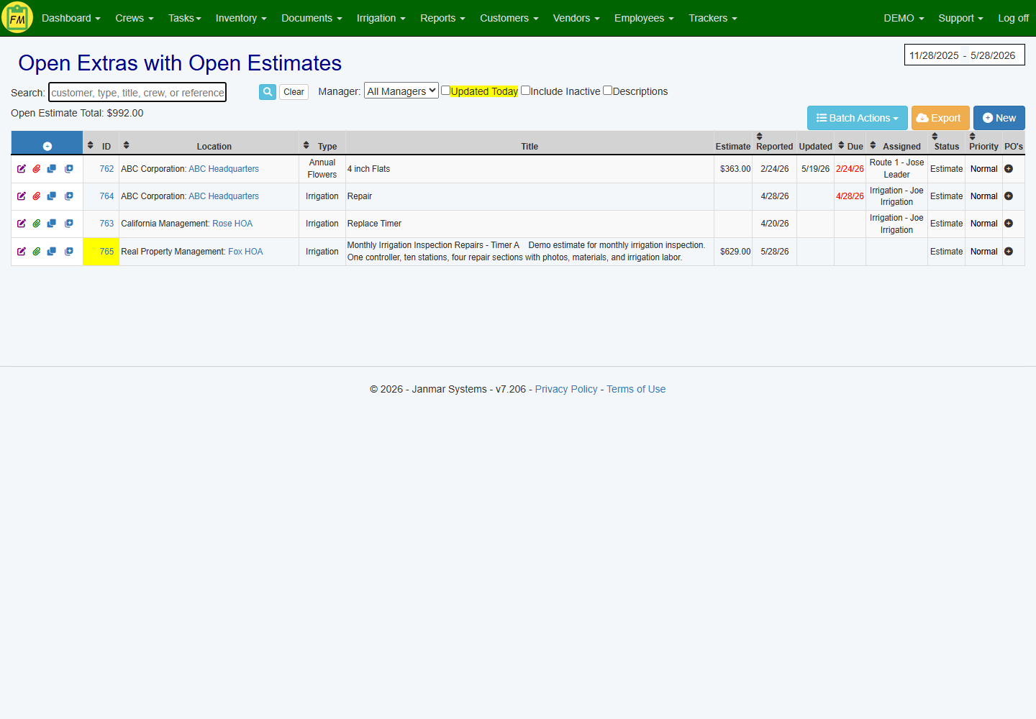Open the green paperclip for extra 763

[x=37, y=224]
